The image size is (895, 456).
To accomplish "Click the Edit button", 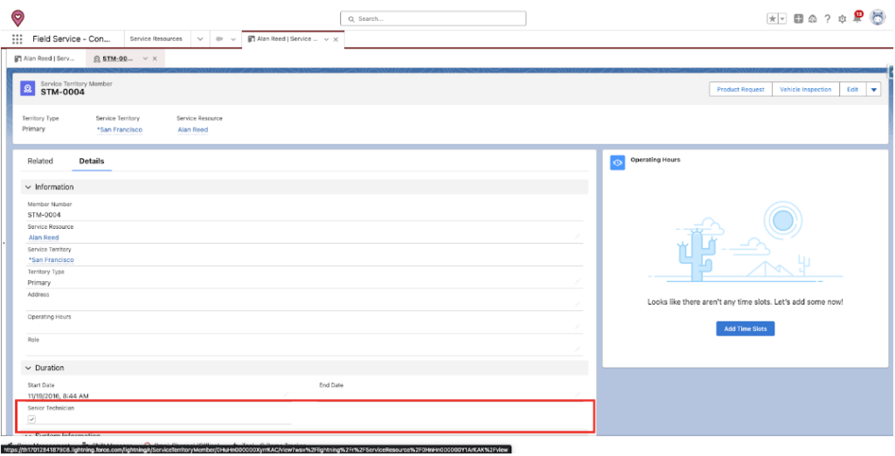I will tap(852, 90).
